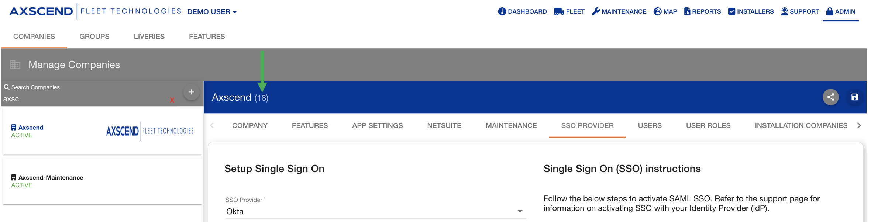Viewport: 871px width, 222px height.
Task: Expand the DEMO USER dropdown menu
Action: tap(212, 12)
